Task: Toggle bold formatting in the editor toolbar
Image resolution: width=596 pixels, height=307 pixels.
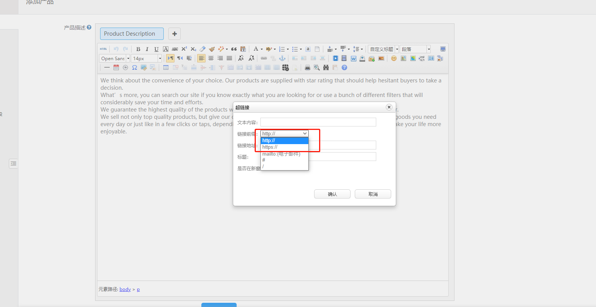Action: [x=138, y=49]
